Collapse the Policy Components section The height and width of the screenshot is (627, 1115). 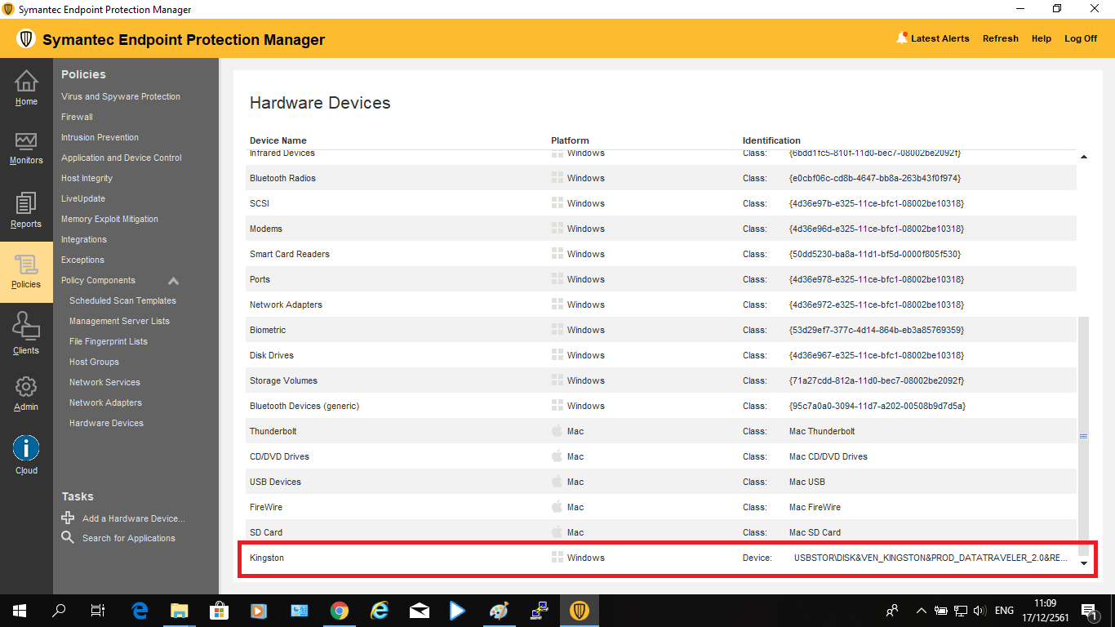pyautogui.click(x=173, y=281)
